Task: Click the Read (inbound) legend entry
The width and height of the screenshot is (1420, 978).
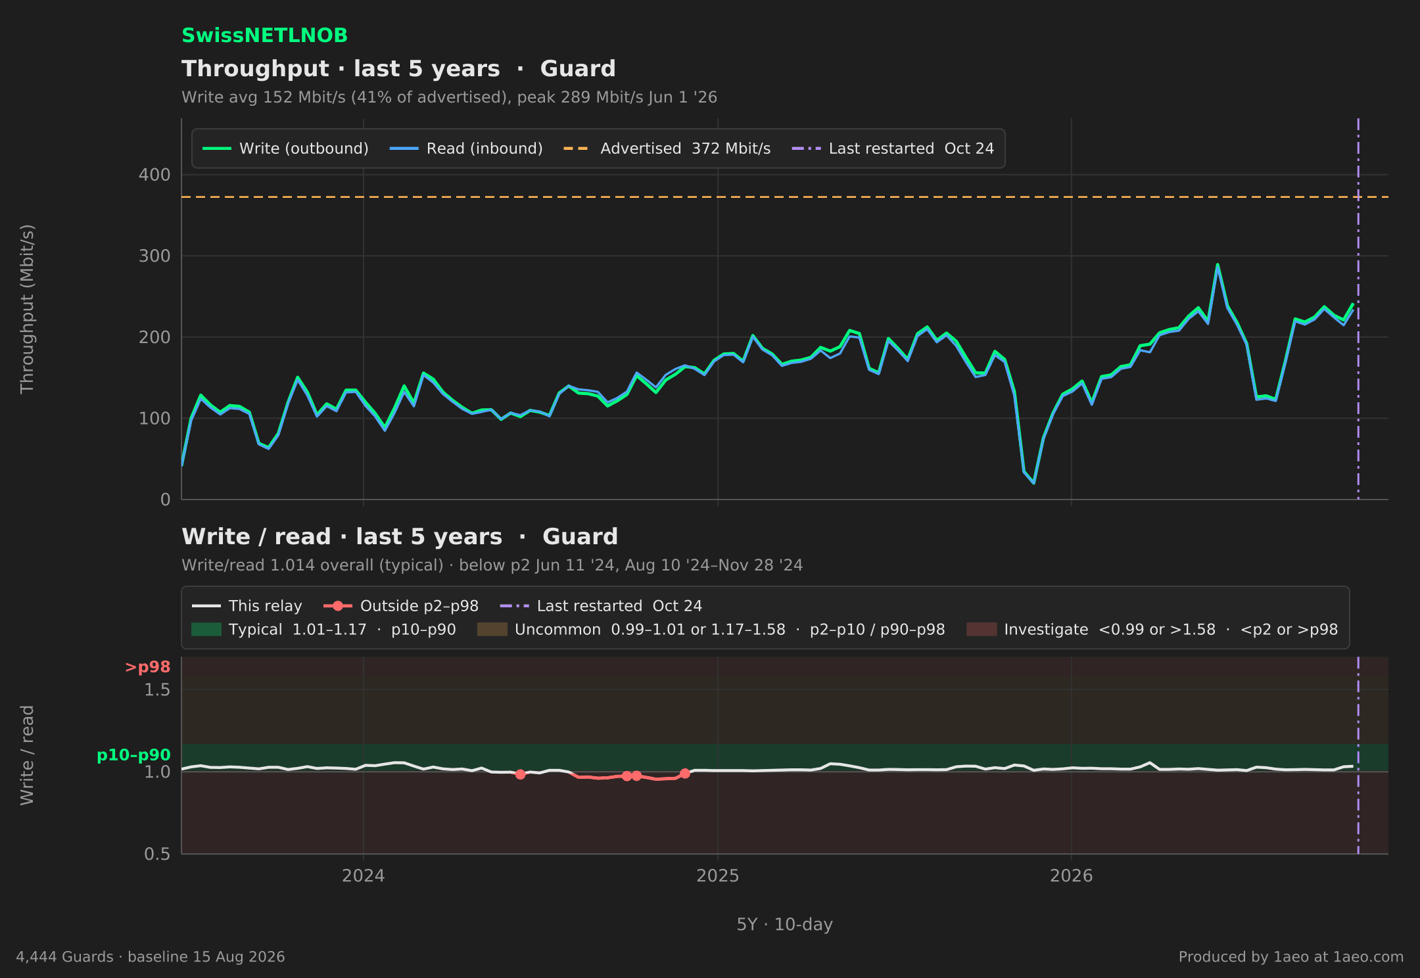Action: click(x=466, y=149)
